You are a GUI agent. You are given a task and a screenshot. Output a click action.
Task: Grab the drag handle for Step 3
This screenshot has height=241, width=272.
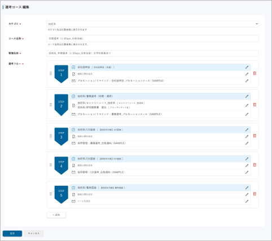click(51, 136)
